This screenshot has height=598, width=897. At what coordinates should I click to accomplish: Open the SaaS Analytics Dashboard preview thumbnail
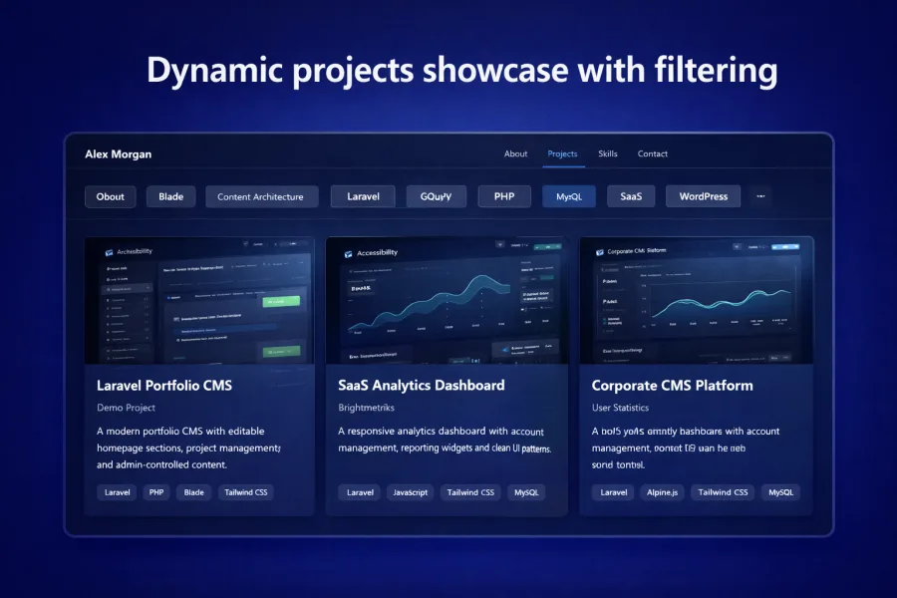coord(447,300)
